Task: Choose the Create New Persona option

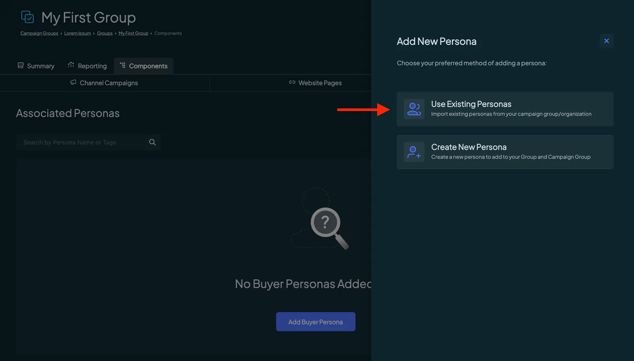Action: [505, 152]
